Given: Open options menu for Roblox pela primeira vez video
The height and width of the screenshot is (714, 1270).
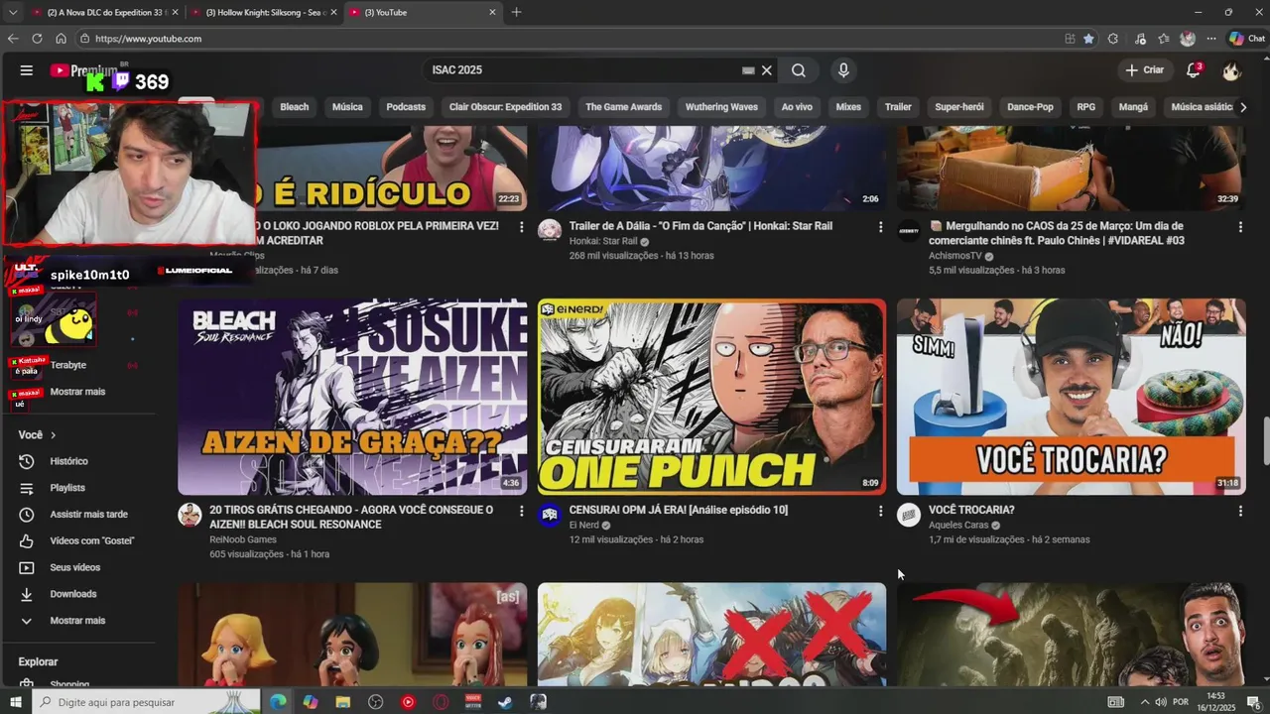Looking at the screenshot, I should [522, 227].
